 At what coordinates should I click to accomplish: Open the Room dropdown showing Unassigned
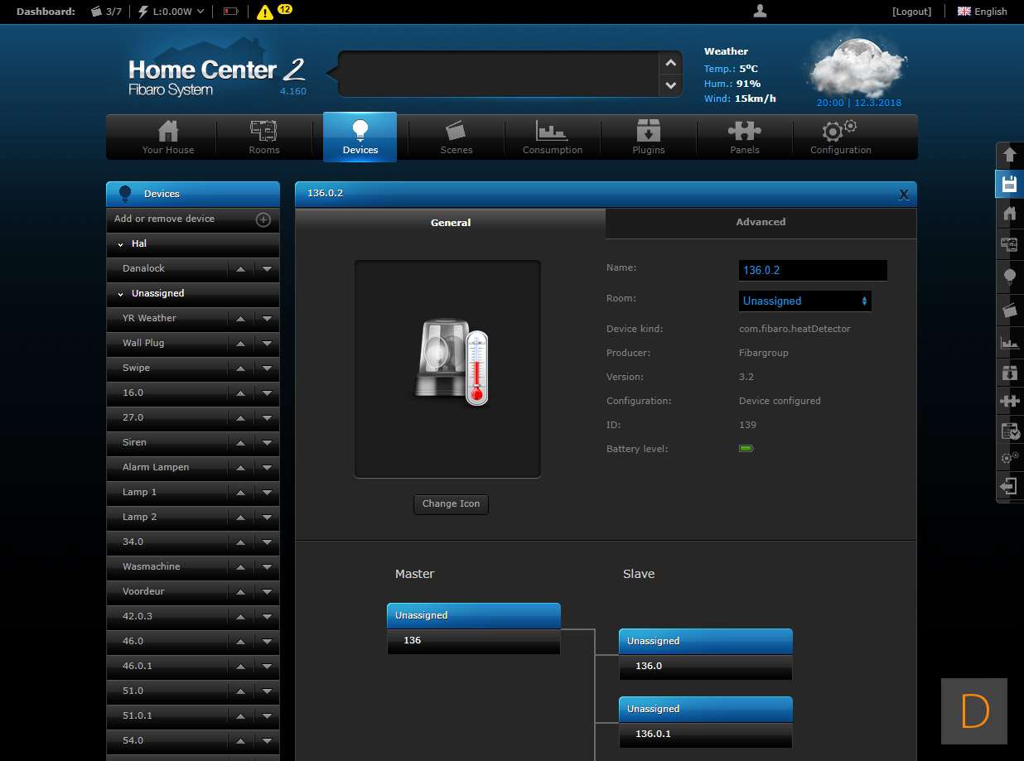point(804,301)
